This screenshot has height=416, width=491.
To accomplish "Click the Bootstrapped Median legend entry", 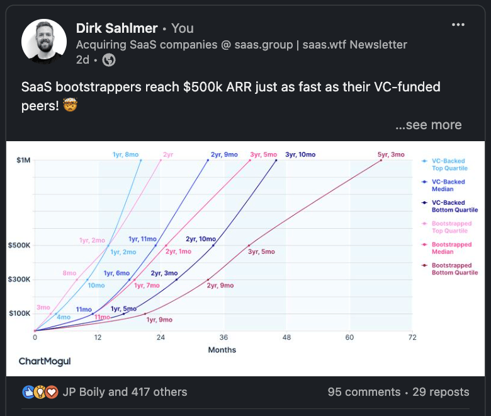I will (448, 248).
